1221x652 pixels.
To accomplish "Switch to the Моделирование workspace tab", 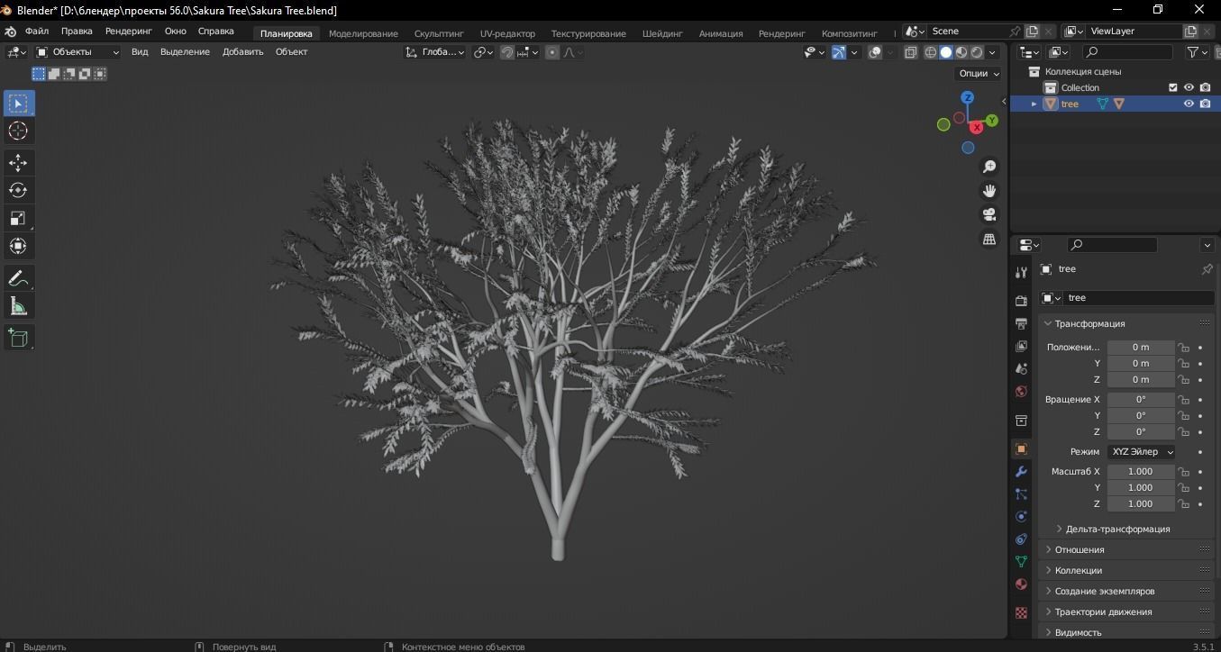I will coord(363,33).
